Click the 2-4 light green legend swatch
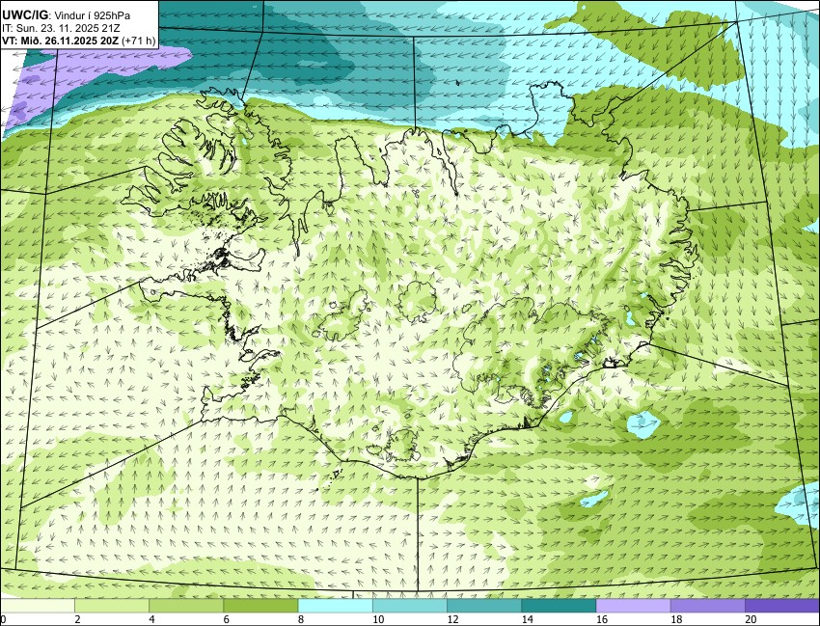 (x=111, y=605)
